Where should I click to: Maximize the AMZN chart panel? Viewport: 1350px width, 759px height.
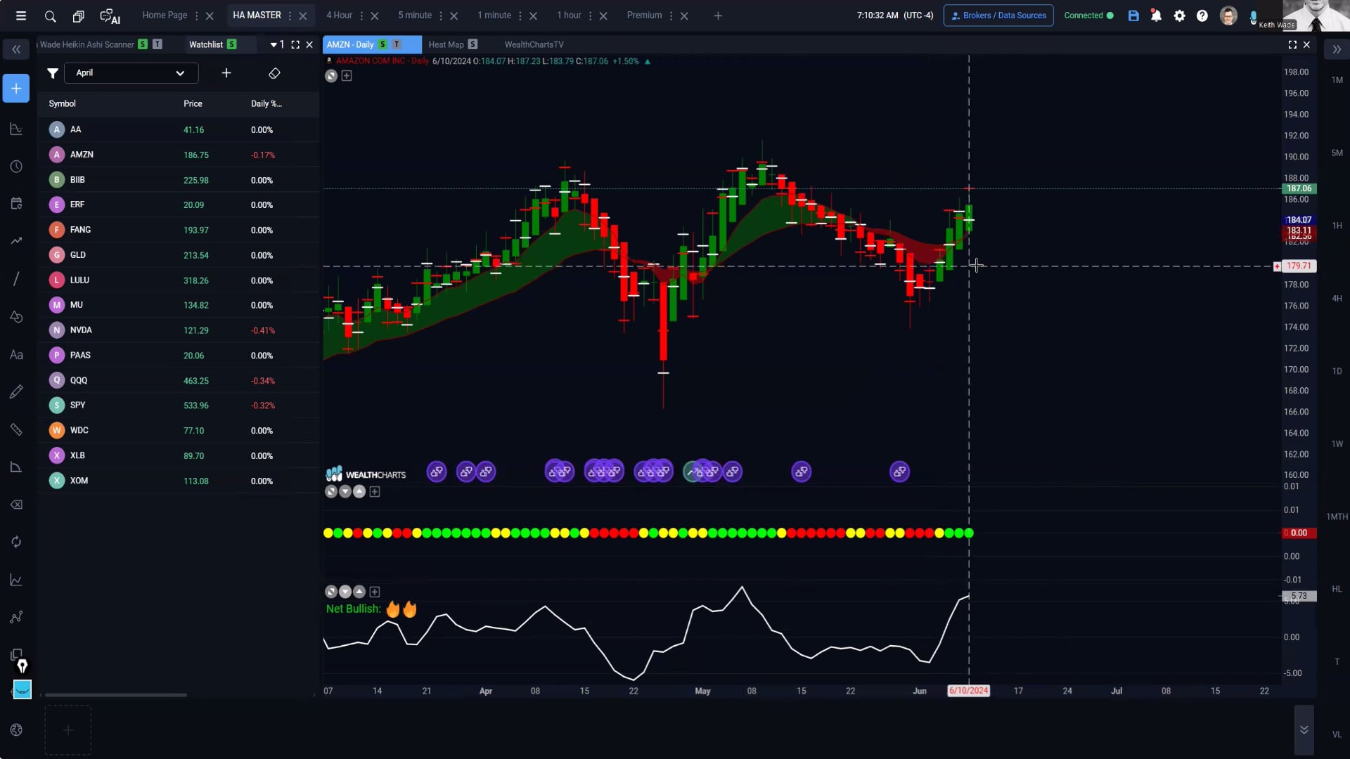[1292, 44]
